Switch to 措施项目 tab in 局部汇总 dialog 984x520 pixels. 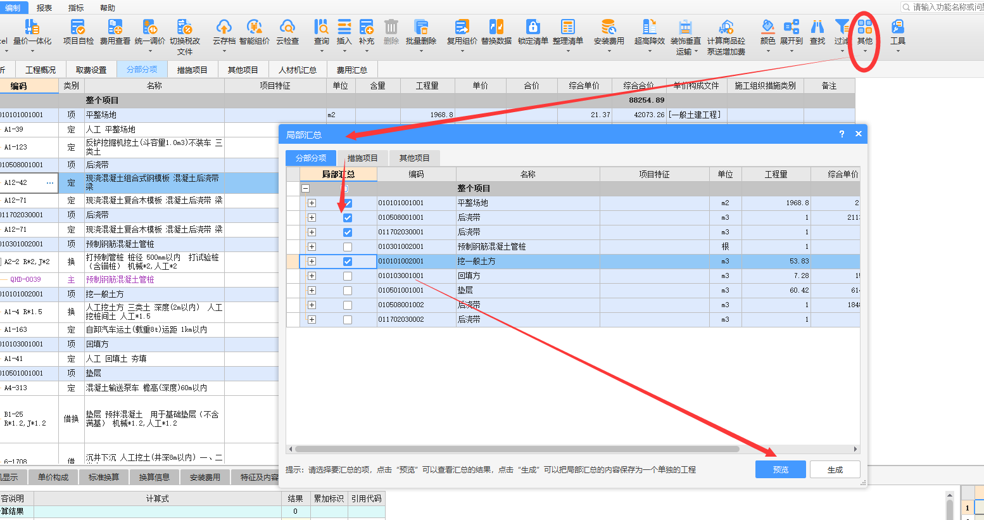362,158
